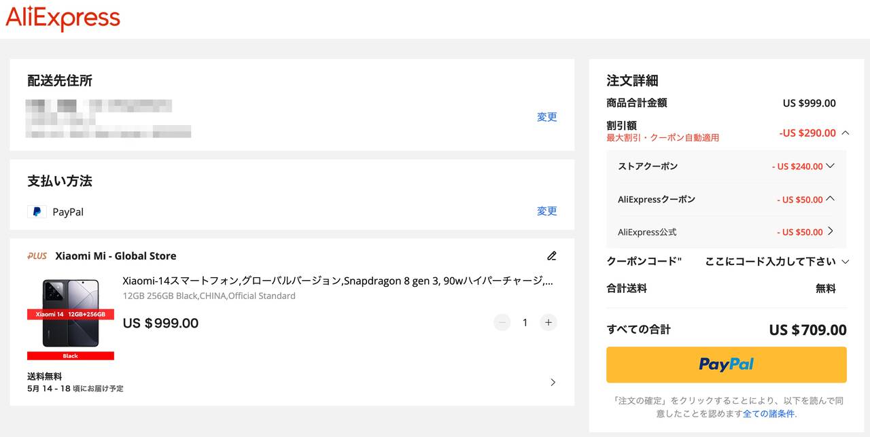
Task: Increase quantity with the plus button
Action: coord(549,323)
